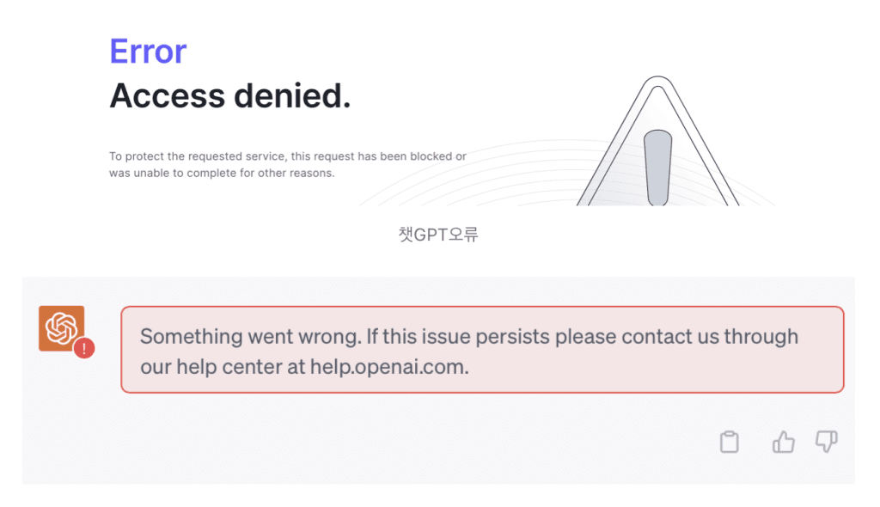Click the "Access denied." heading
The image size is (880, 507).
click(230, 95)
